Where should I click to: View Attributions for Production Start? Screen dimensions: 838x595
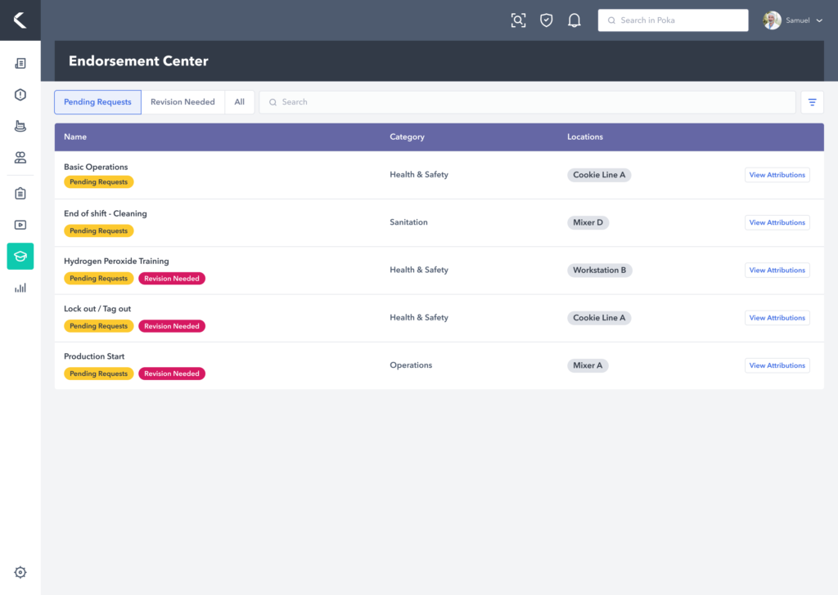click(777, 365)
